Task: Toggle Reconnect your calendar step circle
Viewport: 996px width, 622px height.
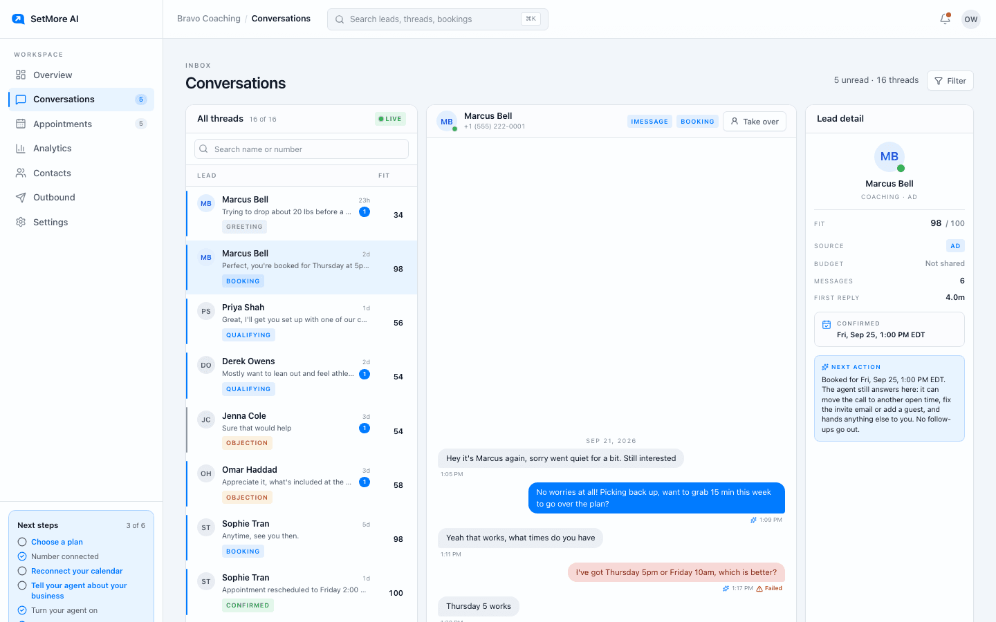Action: pyautogui.click(x=22, y=571)
